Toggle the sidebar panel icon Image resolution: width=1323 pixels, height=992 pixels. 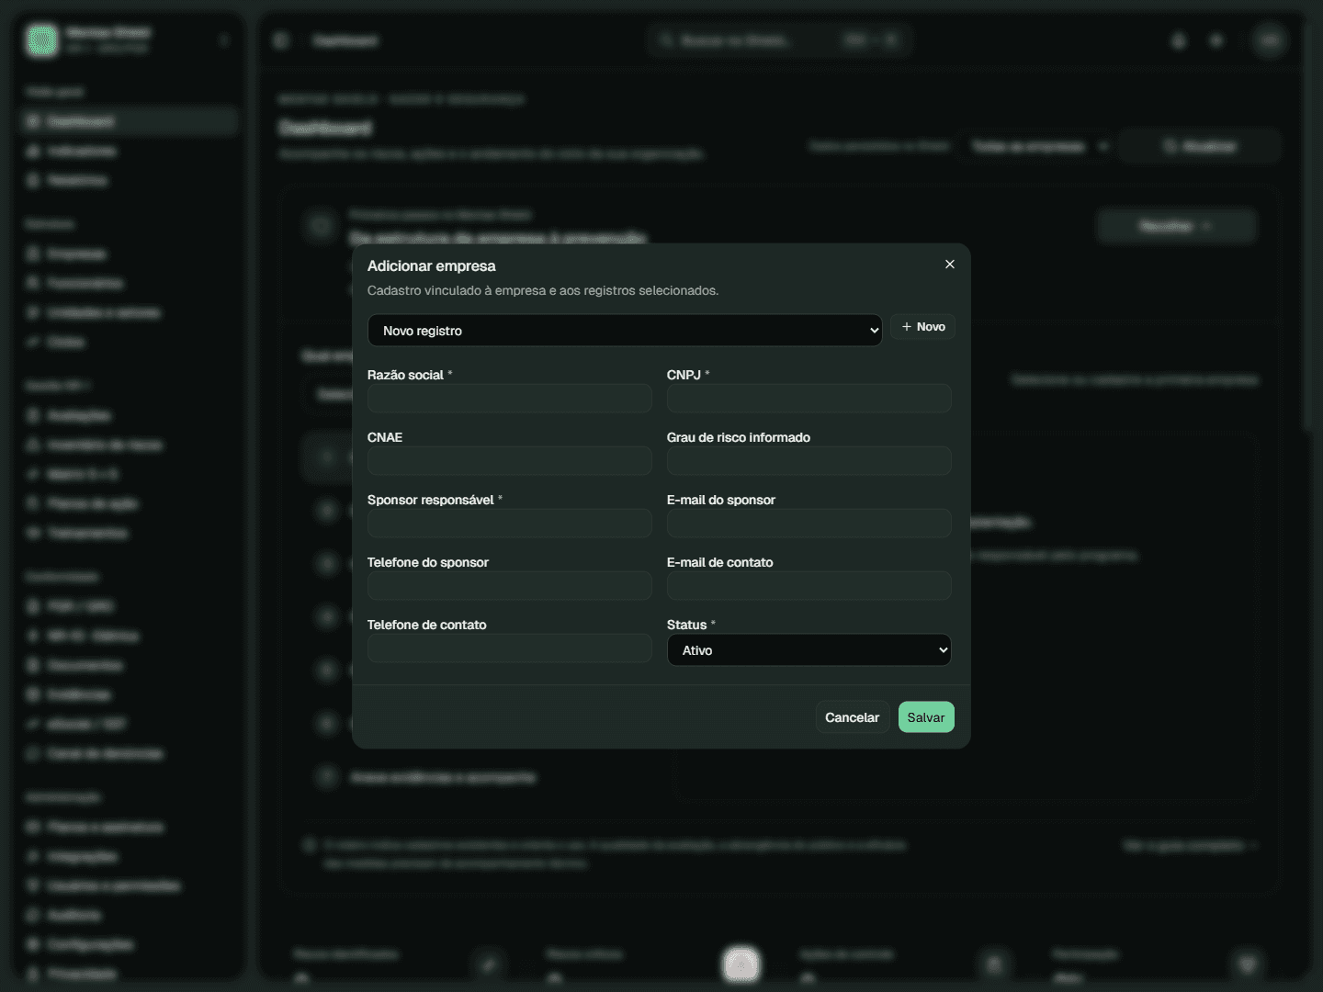(x=281, y=40)
